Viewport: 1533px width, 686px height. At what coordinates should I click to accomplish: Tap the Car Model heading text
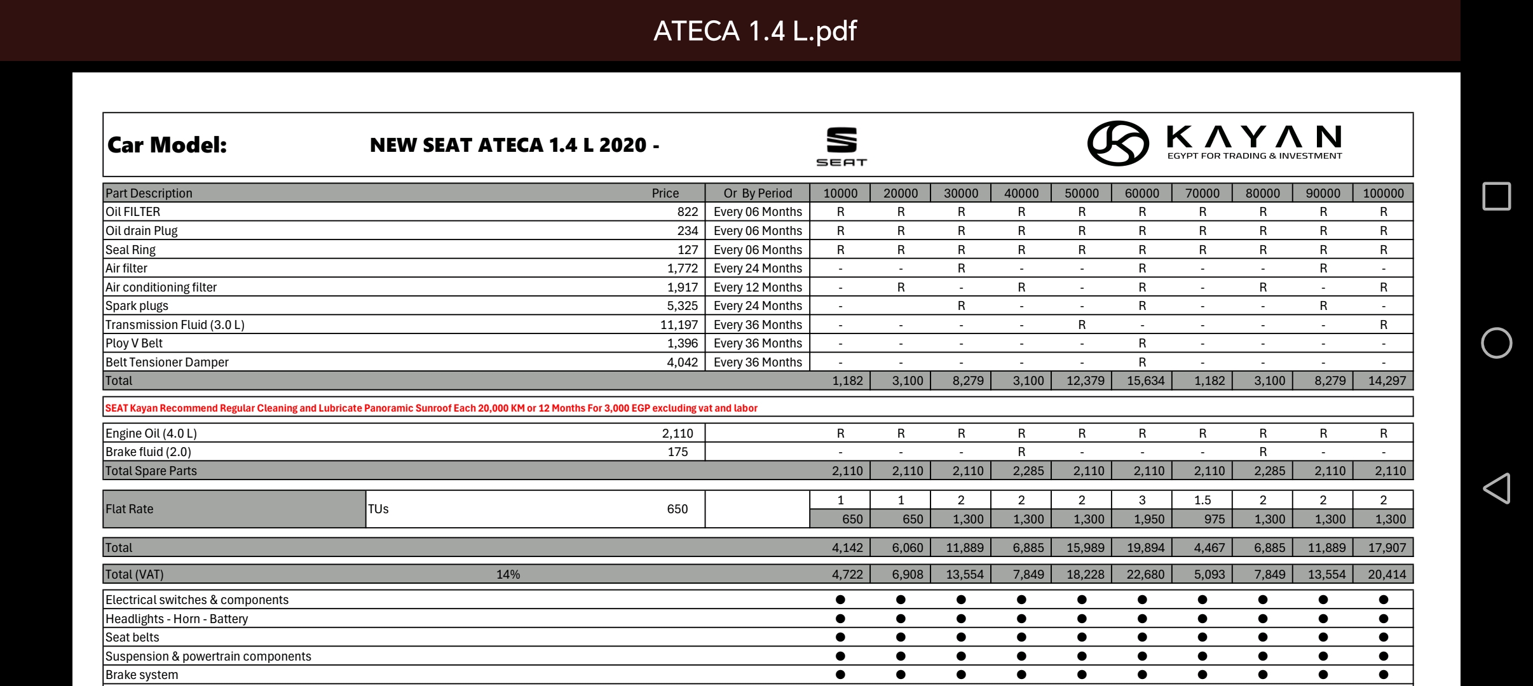pyautogui.click(x=167, y=145)
